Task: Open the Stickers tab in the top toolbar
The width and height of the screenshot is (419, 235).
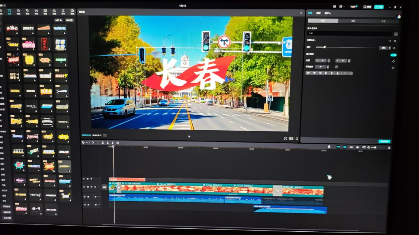Action: click(x=18, y=12)
